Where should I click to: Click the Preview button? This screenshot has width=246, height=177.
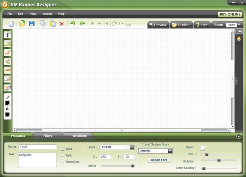[158, 25]
